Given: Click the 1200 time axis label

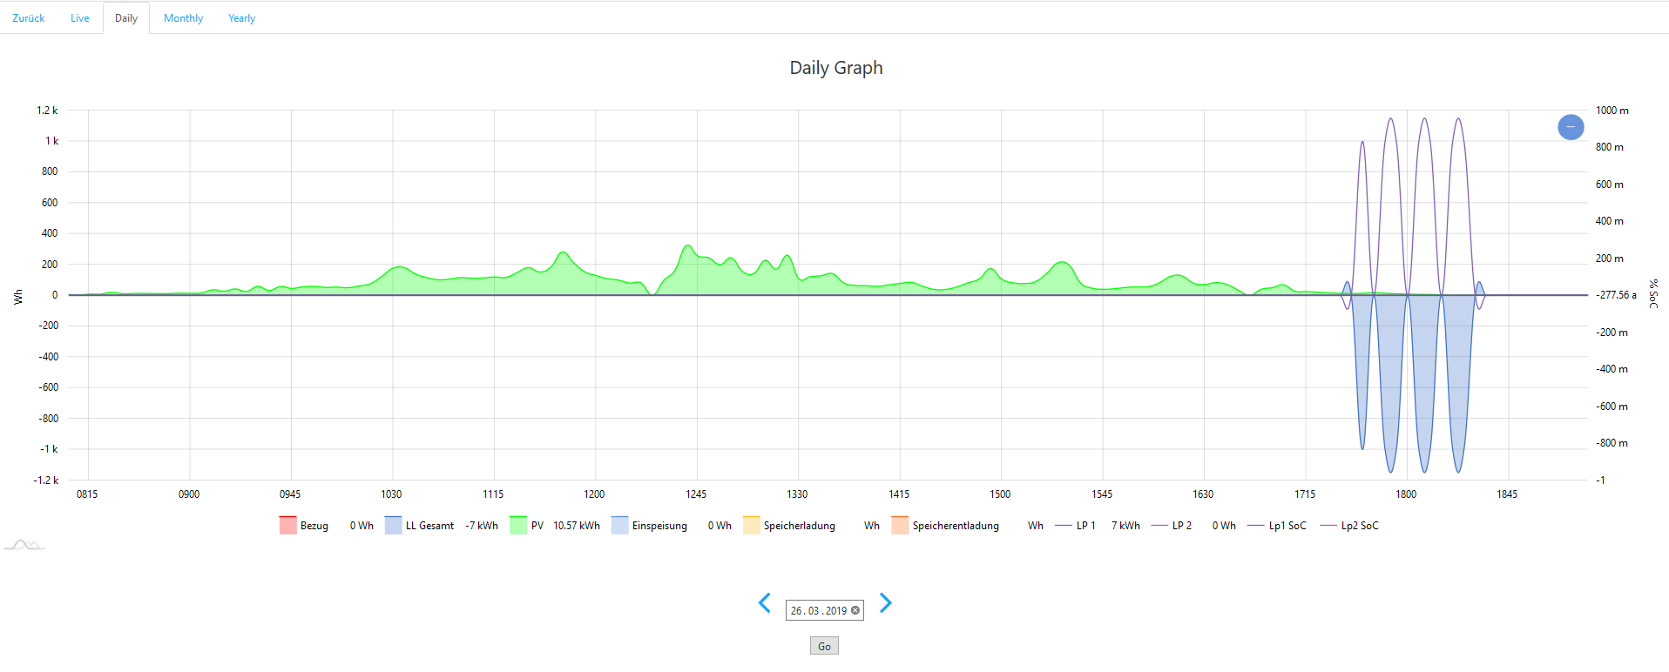Looking at the screenshot, I should point(594,494).
